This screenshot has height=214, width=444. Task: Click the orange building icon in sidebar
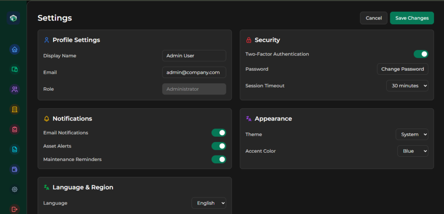(x=14, y=109)
